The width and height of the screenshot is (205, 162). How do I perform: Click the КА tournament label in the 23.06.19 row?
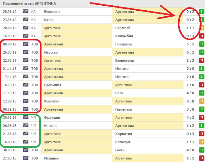tap(34, 20)
